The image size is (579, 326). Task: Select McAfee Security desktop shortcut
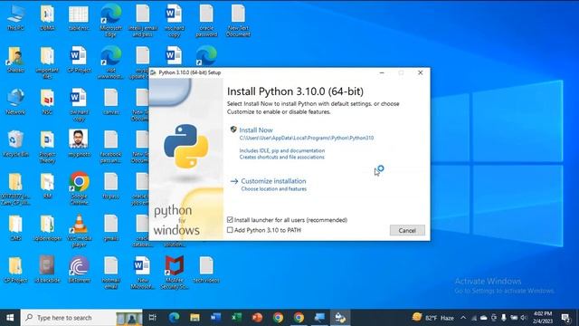(x=175, y=273)
